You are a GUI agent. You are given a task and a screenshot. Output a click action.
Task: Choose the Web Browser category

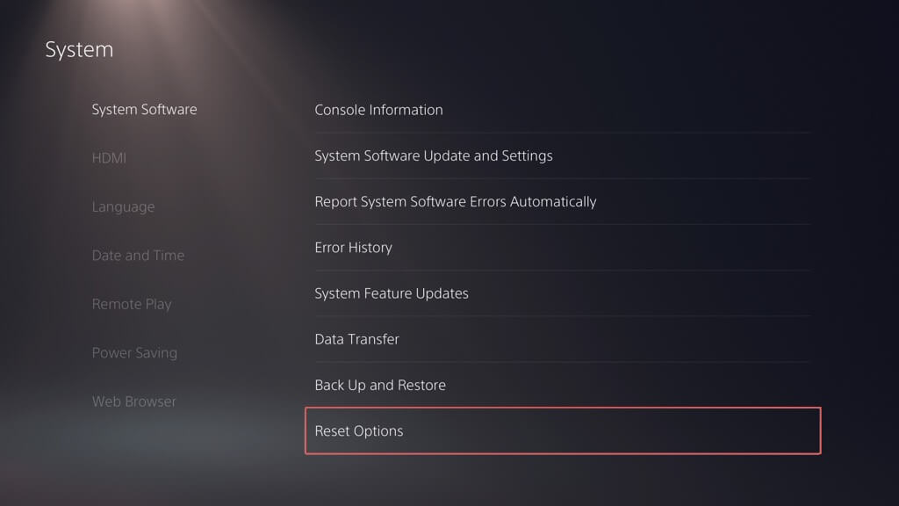(x=133, y=401)
